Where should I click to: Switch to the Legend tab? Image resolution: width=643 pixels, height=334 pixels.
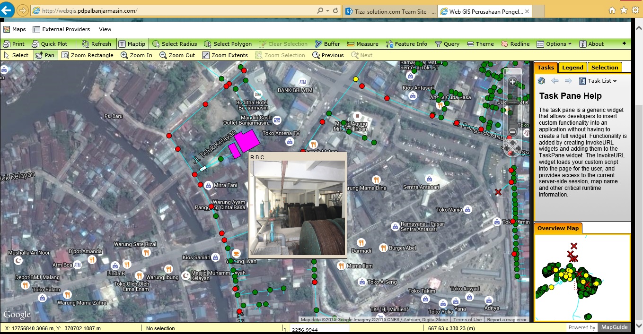point(573,68)
